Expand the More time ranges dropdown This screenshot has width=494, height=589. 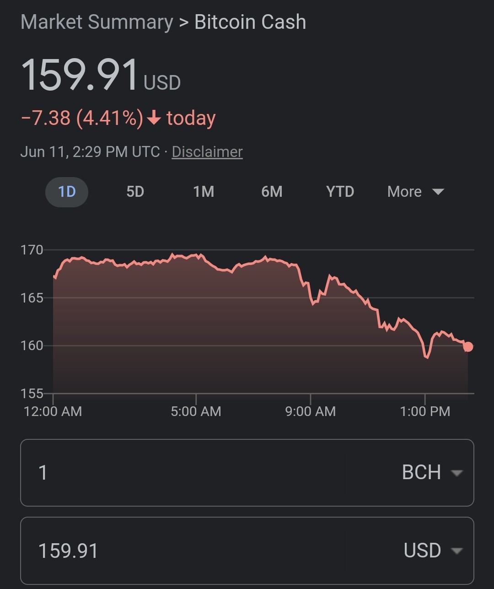(415, 192)
